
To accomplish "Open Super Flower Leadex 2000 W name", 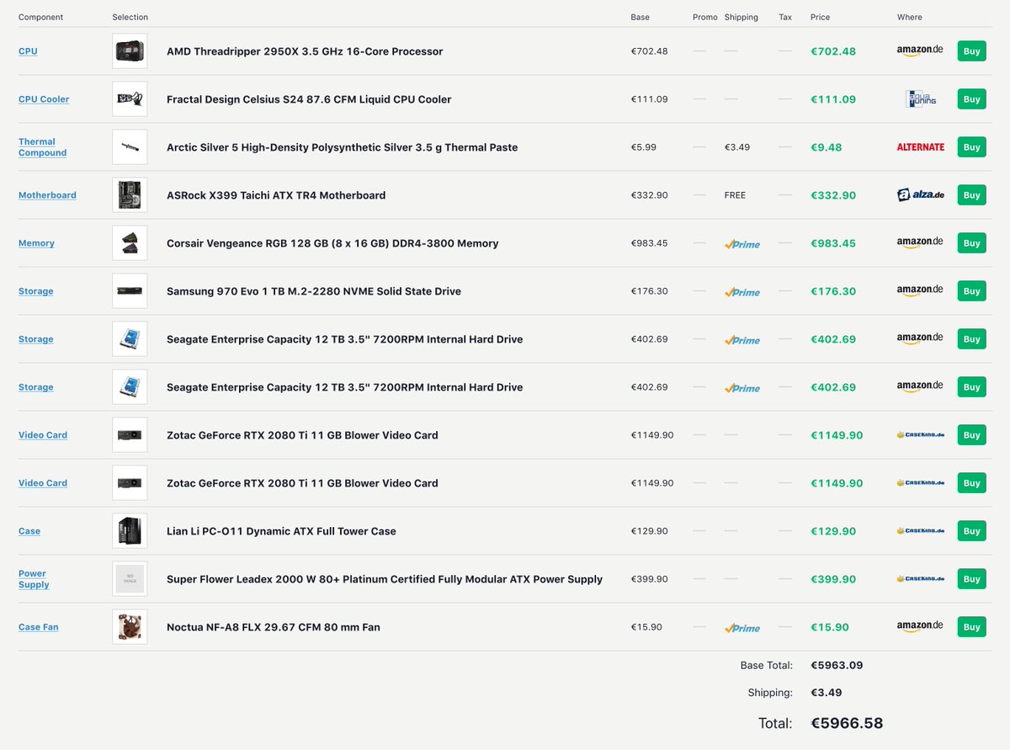I will (x=385, y=579).
